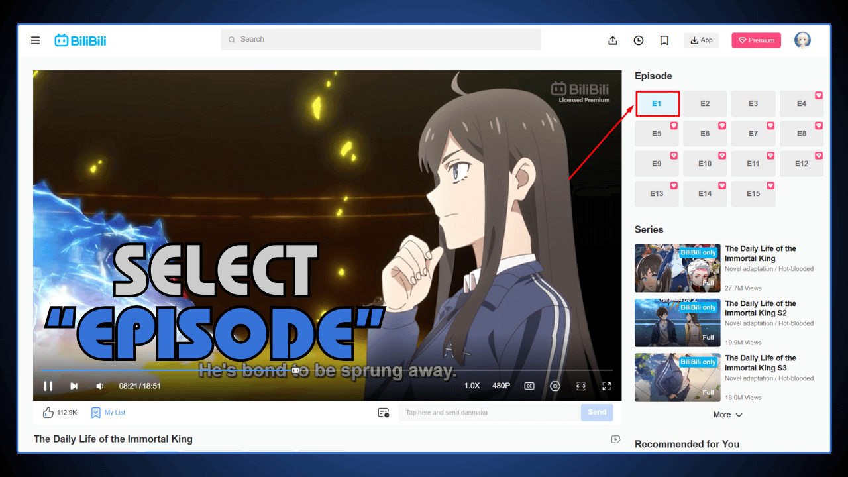848x477 pixels.
Task: Open danmaku display settings icon
Action: (x=383, y=412)
